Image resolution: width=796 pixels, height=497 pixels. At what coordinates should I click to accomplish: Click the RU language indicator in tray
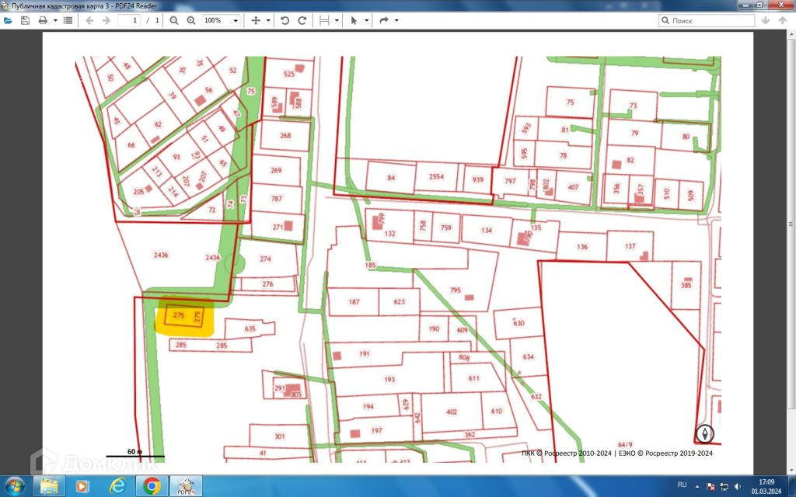point(683,485)
